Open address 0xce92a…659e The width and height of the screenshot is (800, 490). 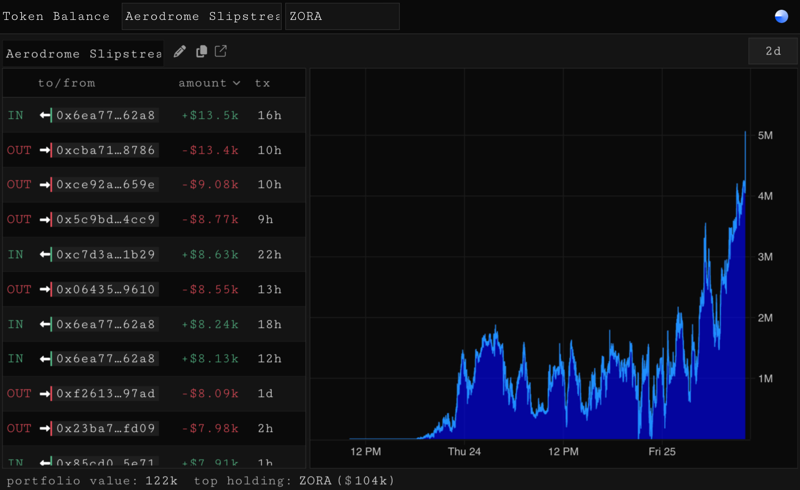click(105, 185)
